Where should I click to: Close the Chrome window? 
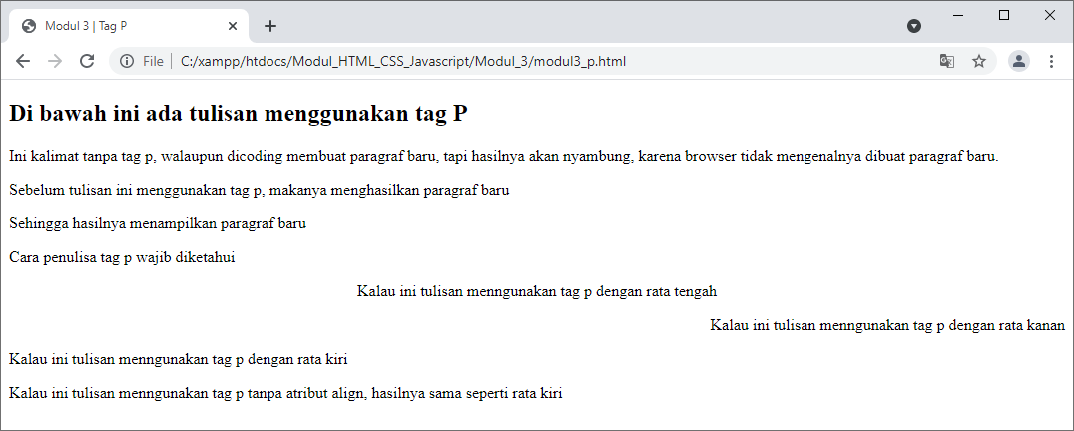coord(1050,15)
